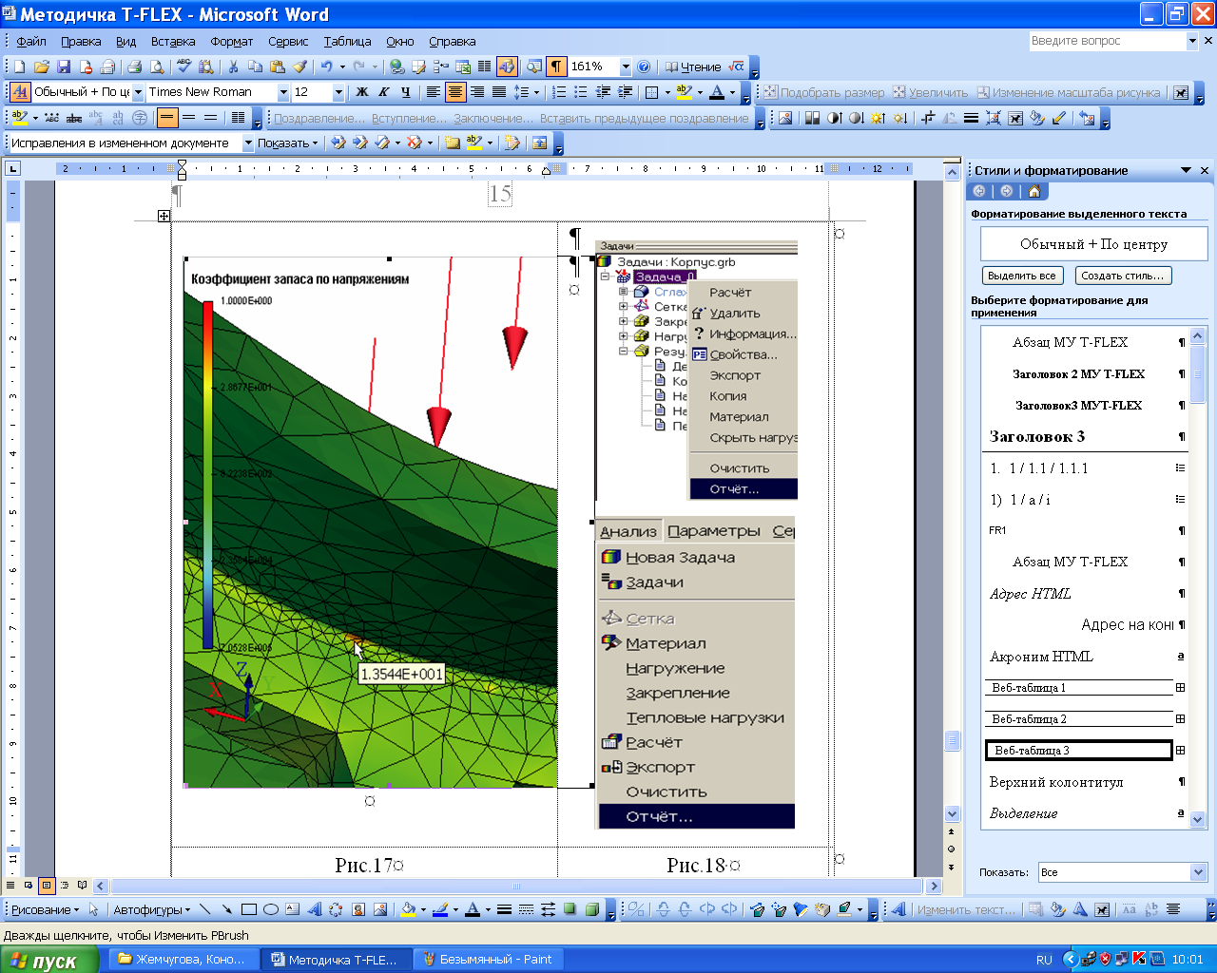Open the Таблица menu
The width and height of the screenshot is (1217, 973).
[x=347, y=42]
